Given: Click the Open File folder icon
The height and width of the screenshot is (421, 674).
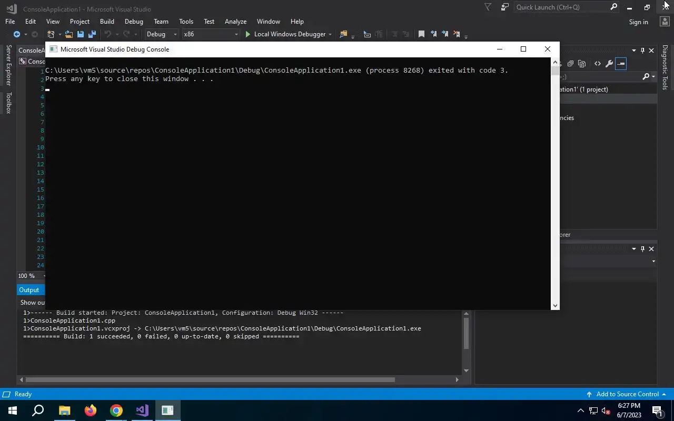Looking at the screenshot, I should [x=68, y=34].
